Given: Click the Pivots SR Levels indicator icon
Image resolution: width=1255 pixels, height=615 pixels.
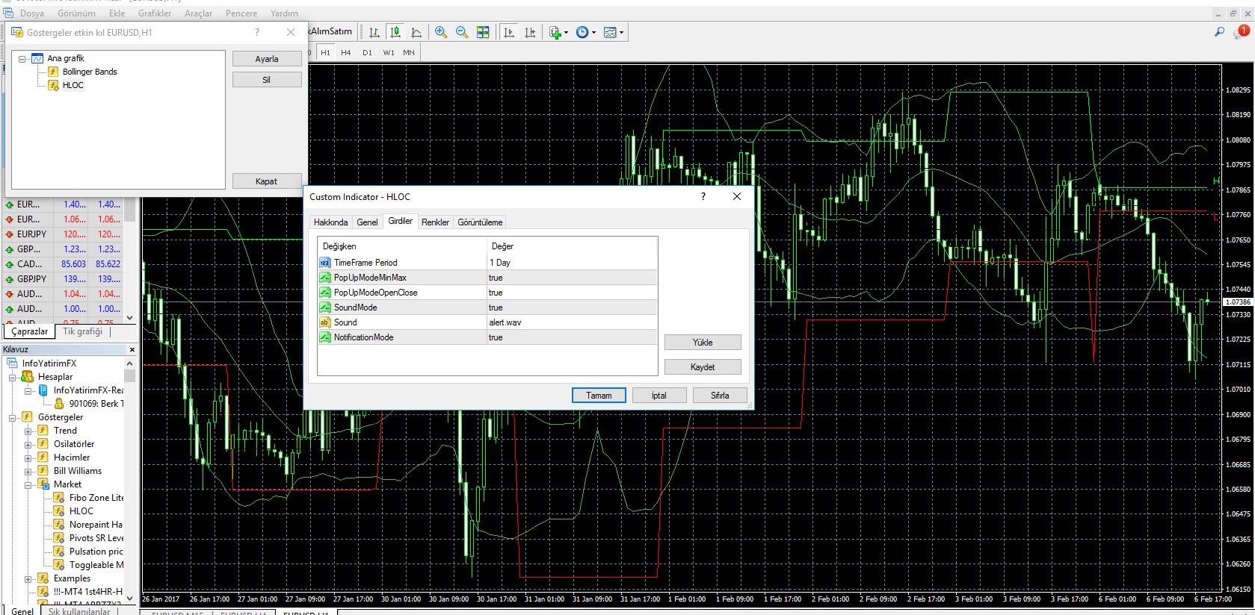Looking at the screenshot, I should coord(58,538).
